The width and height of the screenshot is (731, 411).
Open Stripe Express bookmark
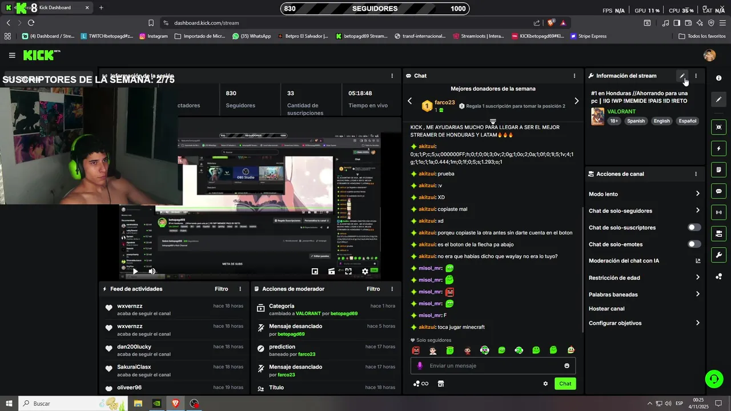pos(589,36)
